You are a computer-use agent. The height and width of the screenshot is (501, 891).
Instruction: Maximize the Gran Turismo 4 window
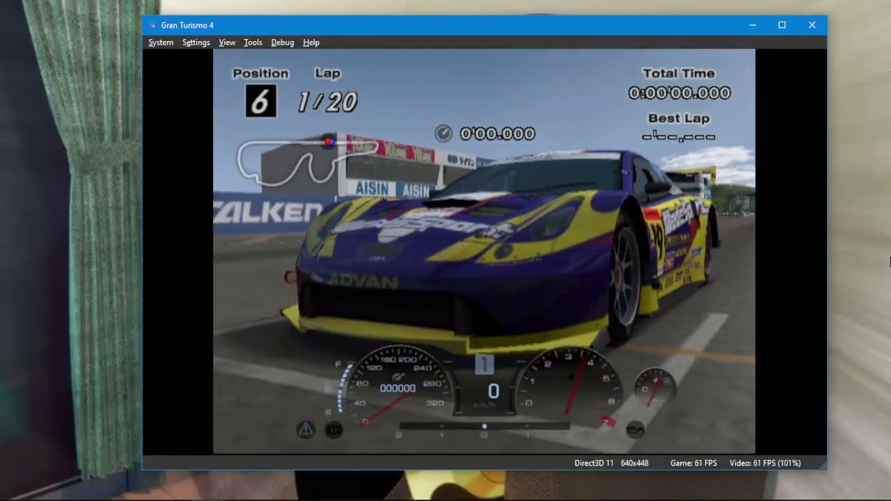(782, 25)
